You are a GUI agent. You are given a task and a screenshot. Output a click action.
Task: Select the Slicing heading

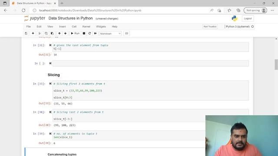[x=54, y=75]
